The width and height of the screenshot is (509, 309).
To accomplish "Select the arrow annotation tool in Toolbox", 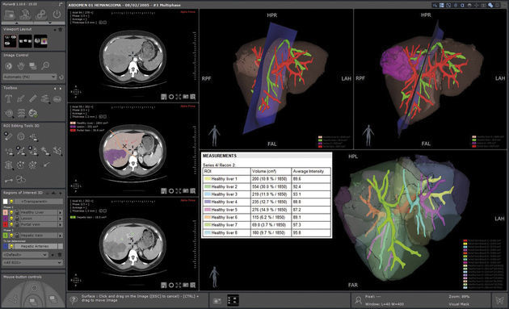I will click(x=21, y=98).
